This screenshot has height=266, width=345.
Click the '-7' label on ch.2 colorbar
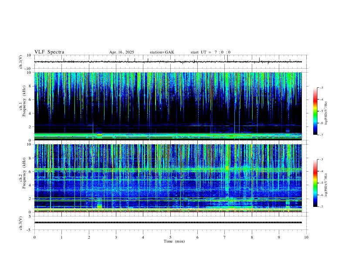[321, 207]
